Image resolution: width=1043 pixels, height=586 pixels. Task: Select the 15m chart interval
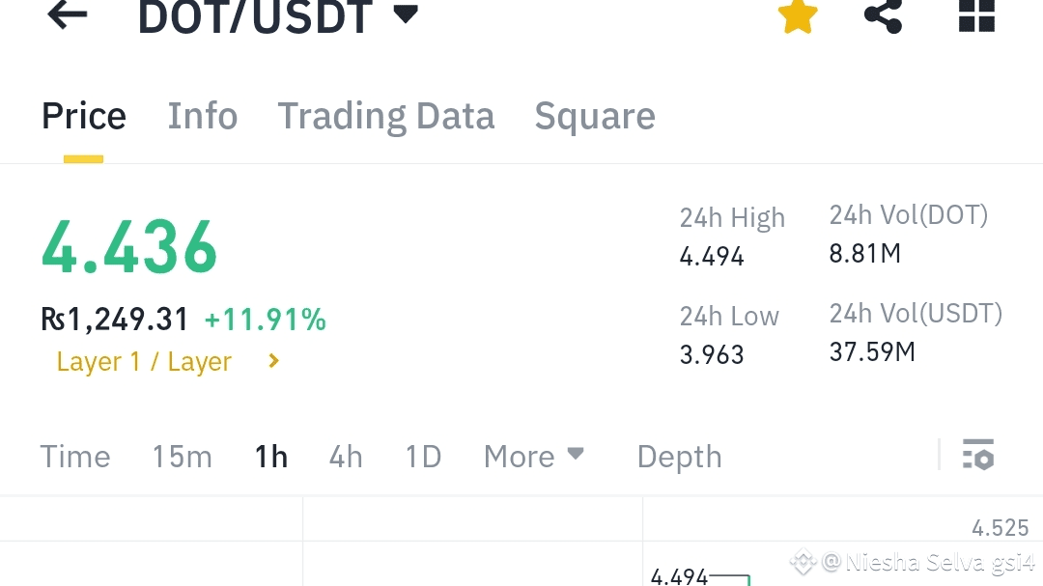(183, 457)
